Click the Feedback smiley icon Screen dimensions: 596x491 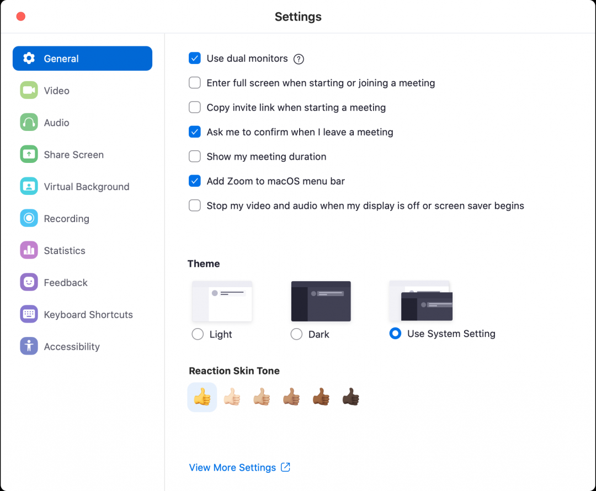pos(29,282)
